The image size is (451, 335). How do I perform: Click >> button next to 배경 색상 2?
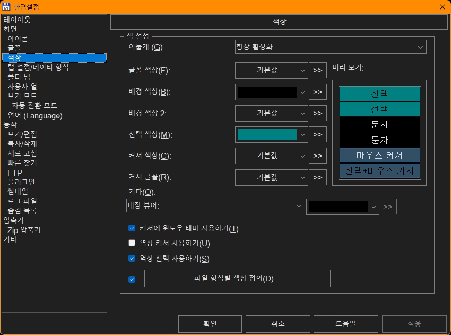[317, 114]
